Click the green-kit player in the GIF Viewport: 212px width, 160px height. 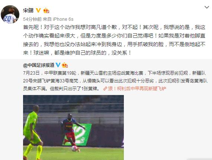point(32,133)
